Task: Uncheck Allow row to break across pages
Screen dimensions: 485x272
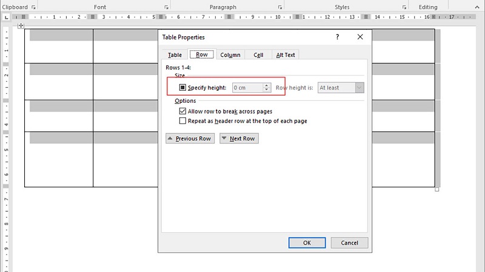Action: [x=182, y=111]
